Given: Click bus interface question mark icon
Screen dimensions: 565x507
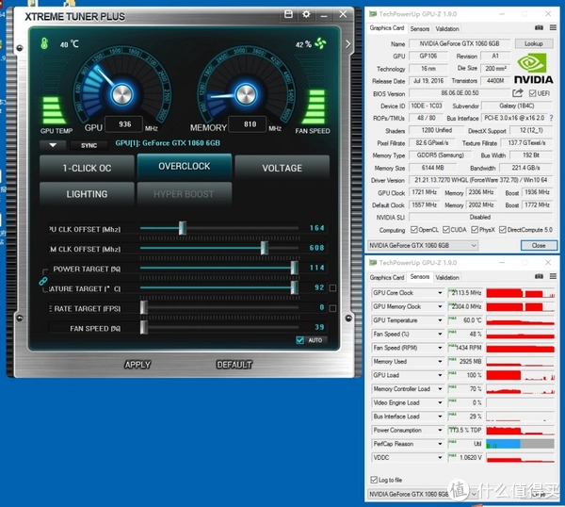Looking at the screenshot, I should pyautogui.click(x=551, y=118).
